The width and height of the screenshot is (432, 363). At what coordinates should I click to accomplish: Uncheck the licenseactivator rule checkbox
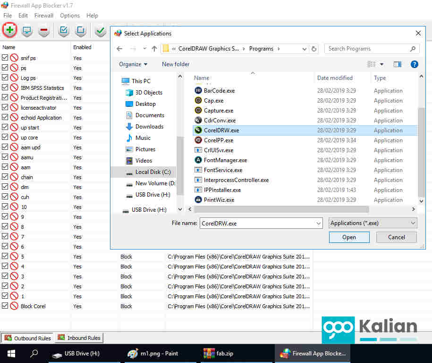coord(5,107)
